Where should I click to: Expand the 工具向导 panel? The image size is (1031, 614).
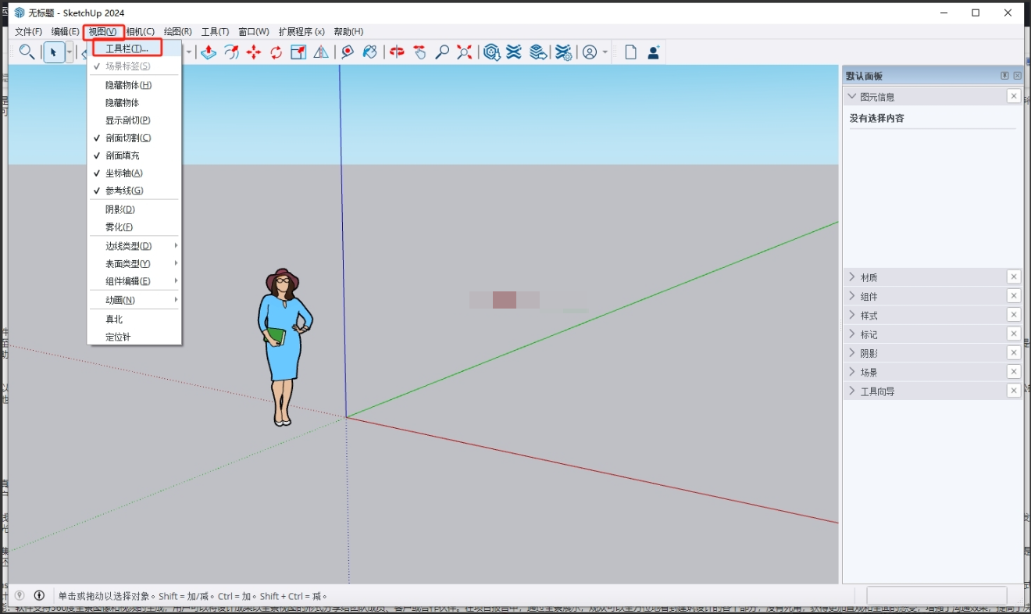click(x=852, y=391)
